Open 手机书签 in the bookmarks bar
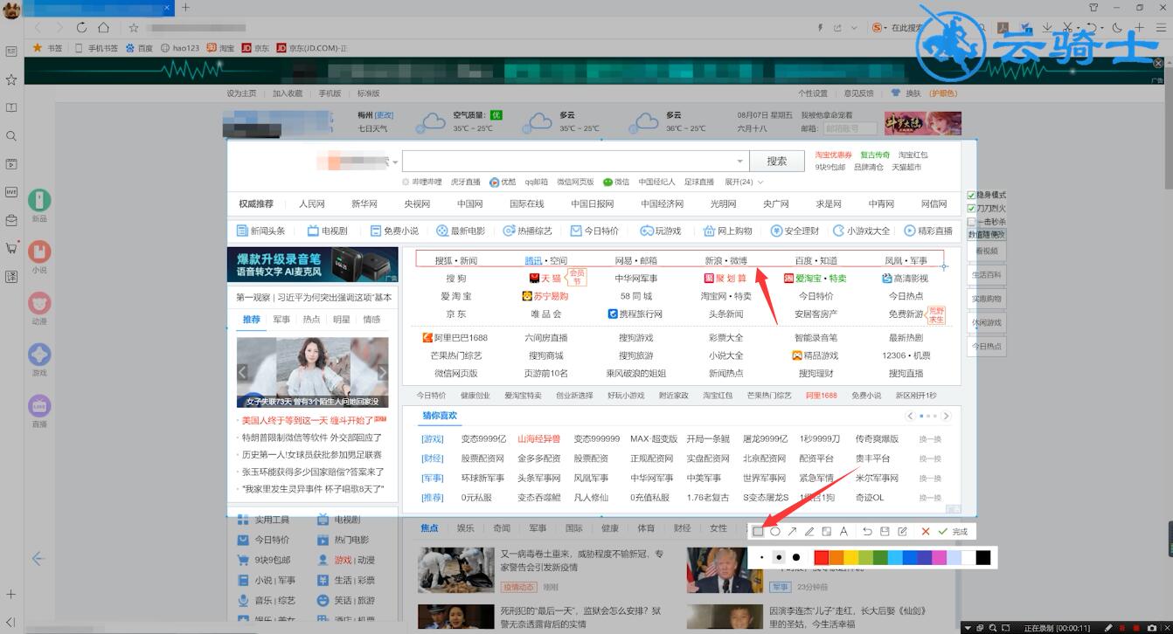1173x634 pixels. click(96, 48)
